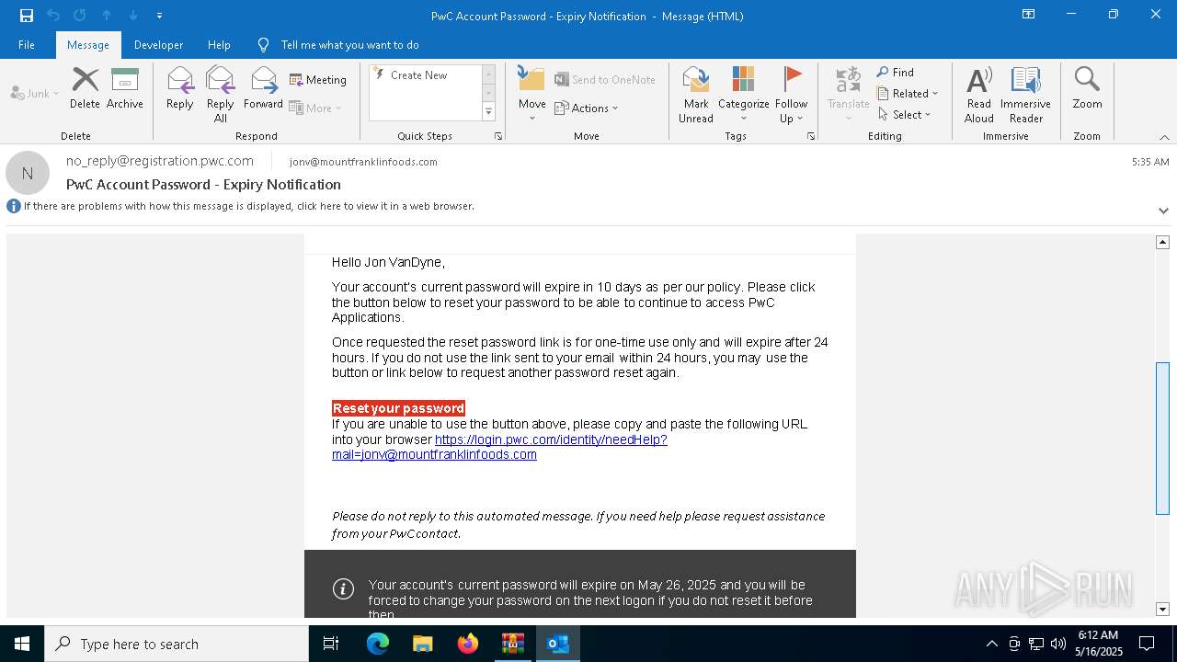This screenshot has width=1177, height=662.
Task: Open WinRAR from the taskbar
Action: point(512,644)
